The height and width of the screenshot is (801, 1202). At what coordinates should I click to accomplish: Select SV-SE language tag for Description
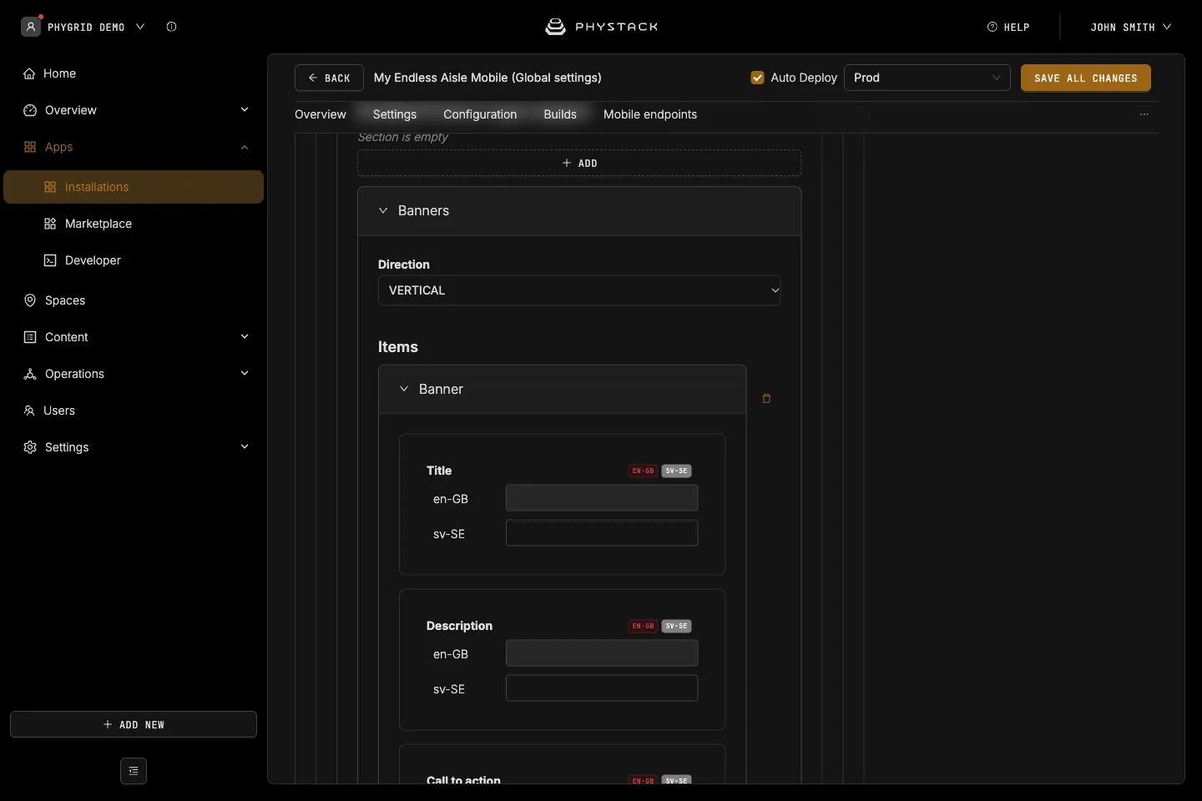(677, 626)
